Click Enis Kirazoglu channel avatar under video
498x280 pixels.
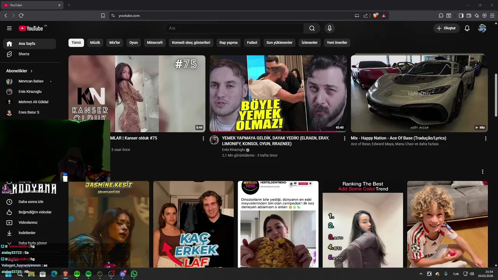(x=214, y=140)
